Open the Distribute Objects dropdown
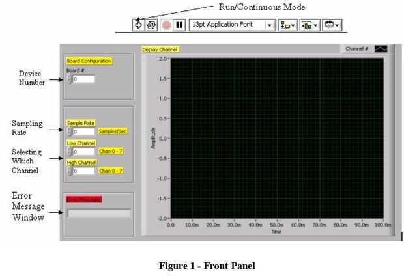 310,25
